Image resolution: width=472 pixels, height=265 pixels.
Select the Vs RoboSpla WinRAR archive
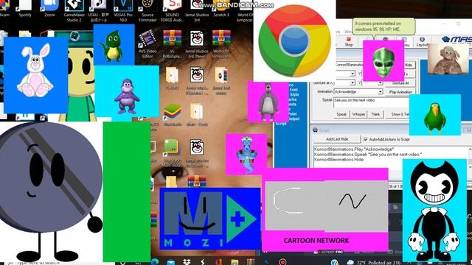(172, 44)
